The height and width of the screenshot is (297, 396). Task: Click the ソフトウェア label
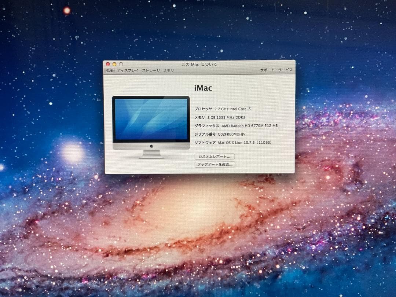tap(205, 142)
